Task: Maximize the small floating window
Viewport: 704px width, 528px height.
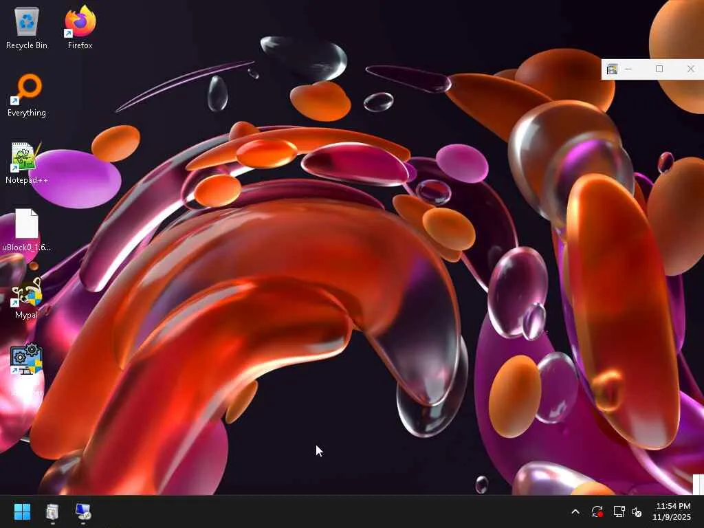Action: (659, 69)
